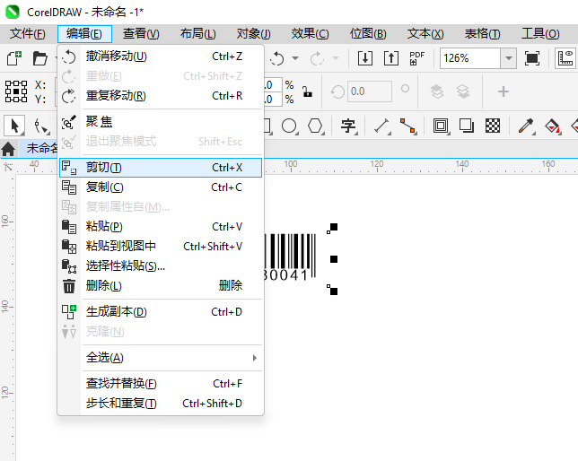Click the Publish to PDF icon
578x461 pixels.
pos(417,58)
